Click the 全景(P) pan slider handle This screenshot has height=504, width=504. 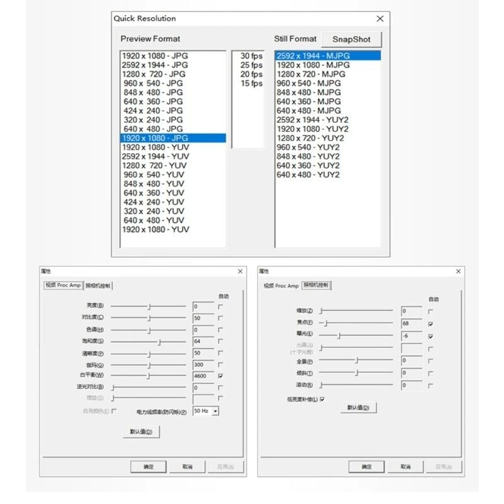tap(357, 360)
